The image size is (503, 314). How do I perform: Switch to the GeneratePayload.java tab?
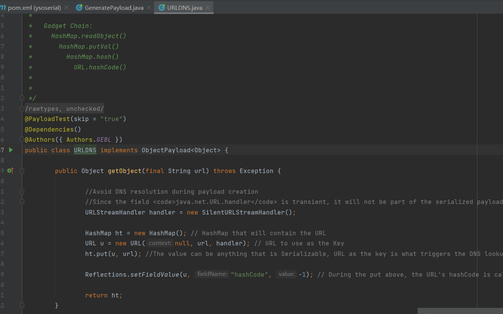tap(114, 8)
